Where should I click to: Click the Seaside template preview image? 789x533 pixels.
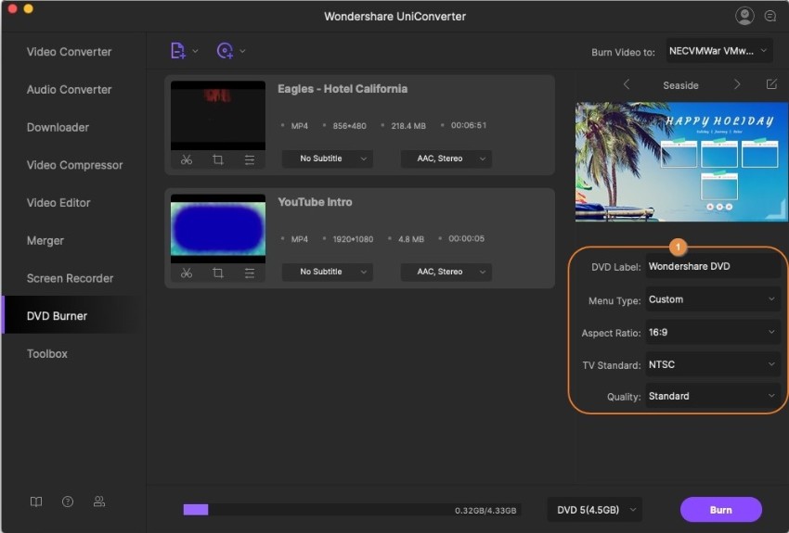[681, 162]
